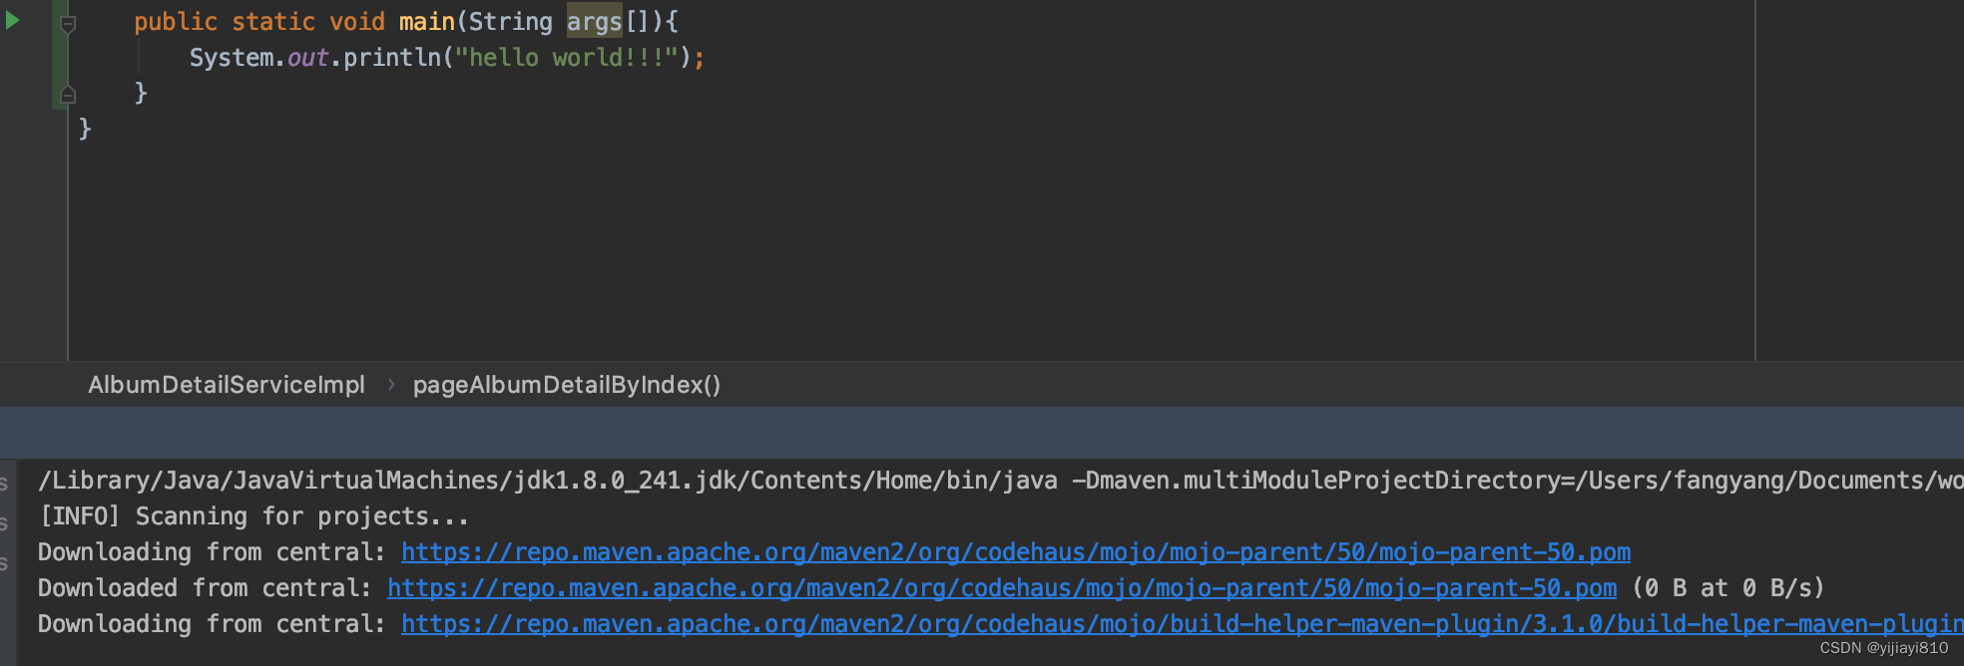The image size is (1964, 666).
Task: Click the public keyword of main
Action: (x=176, y=22)
